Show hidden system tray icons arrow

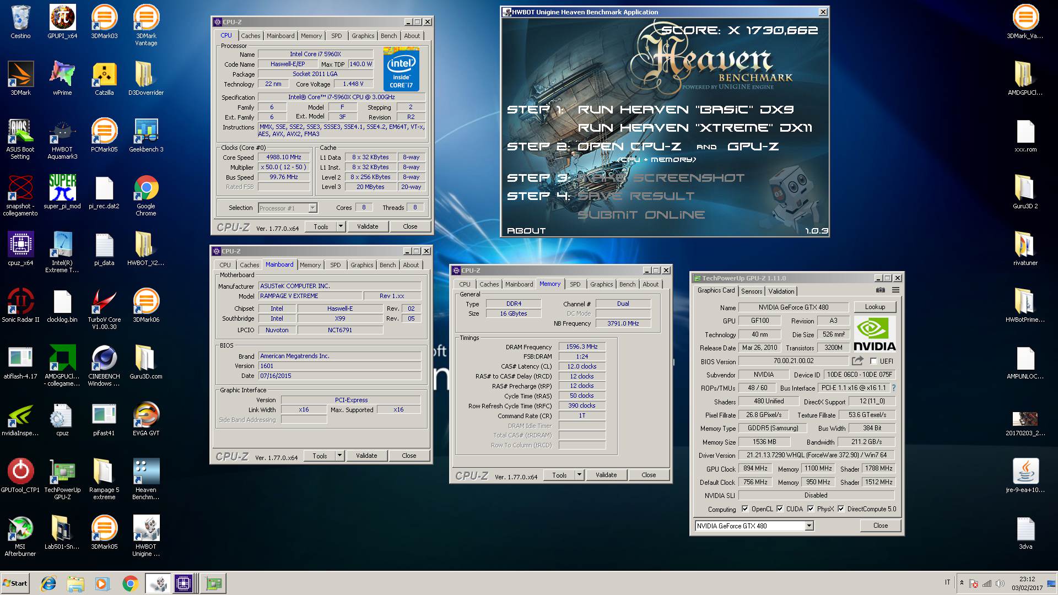click(962, 583)
